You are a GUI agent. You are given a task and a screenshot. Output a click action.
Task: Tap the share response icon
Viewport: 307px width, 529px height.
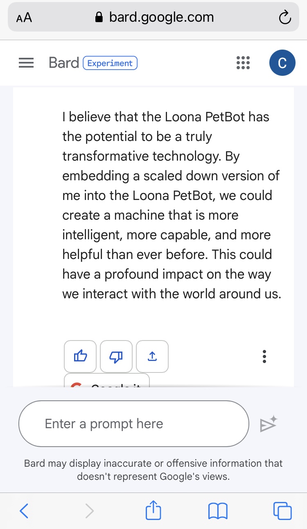coord(152,356)
